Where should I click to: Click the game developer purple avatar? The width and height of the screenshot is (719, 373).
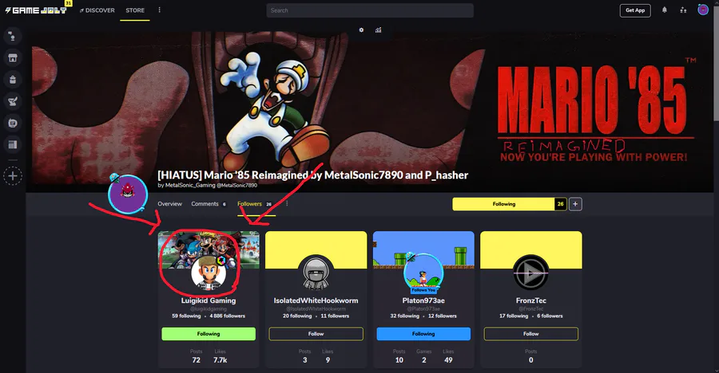click(128, 194)
